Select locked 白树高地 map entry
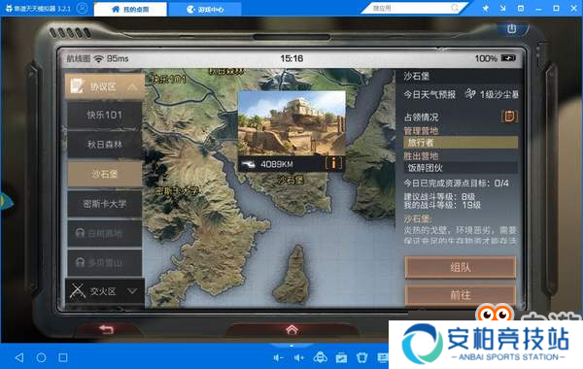Image resolution: width=583 pixels, height=369 pixels. point(105,233)
